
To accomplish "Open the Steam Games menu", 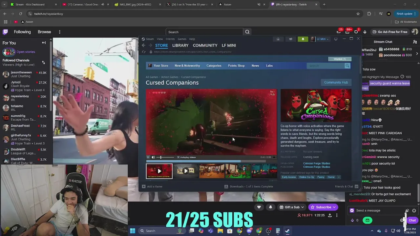I will point(182,39).
